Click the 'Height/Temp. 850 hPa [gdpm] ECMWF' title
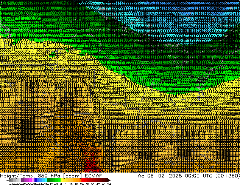 pyautogui.click(x=51, y=176)
